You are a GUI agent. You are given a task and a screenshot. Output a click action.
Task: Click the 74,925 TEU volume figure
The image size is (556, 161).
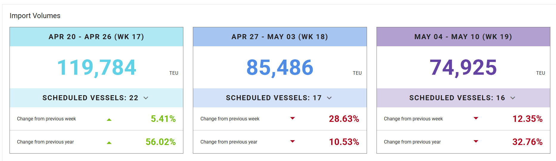463,67
